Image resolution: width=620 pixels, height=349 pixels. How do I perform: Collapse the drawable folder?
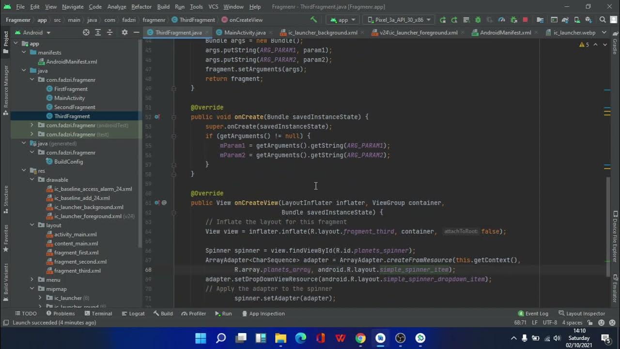[x=32, y=180]
